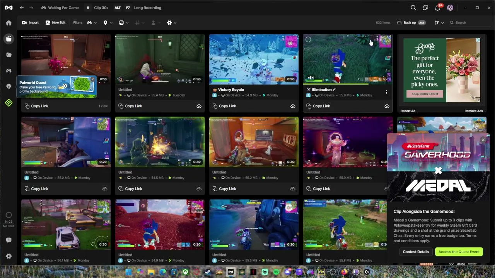Screen dimensions: 495x278
Task: Open the premium diamond sidebar icon
Action: point(9,87)
